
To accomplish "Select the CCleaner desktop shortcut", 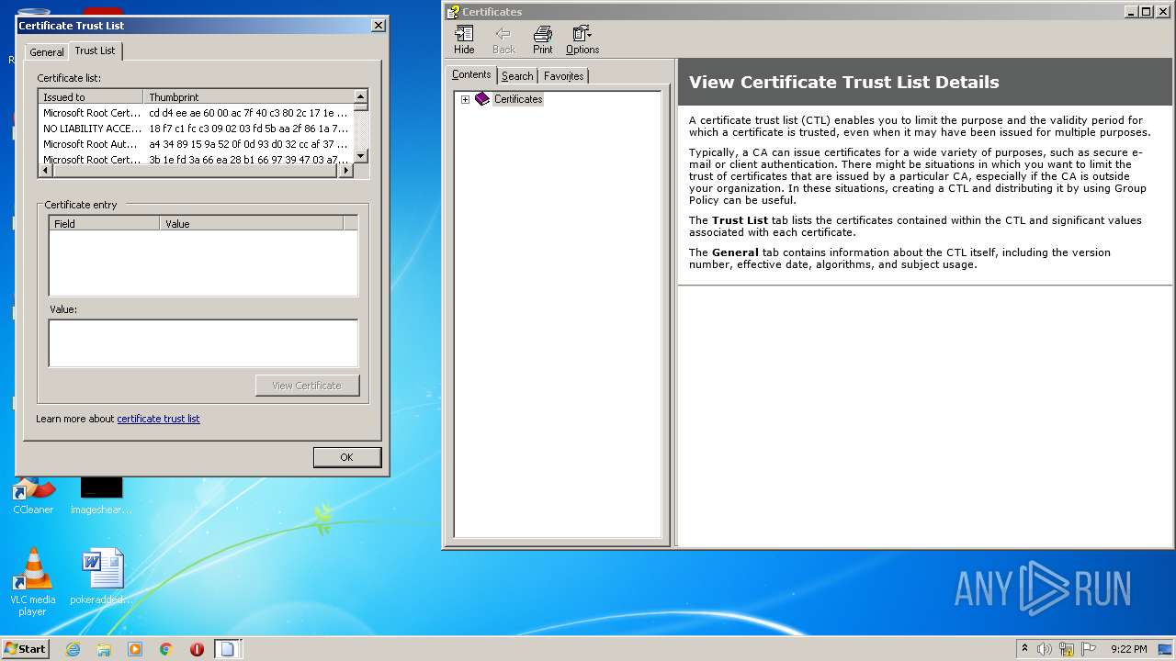I will click(33, 496).
